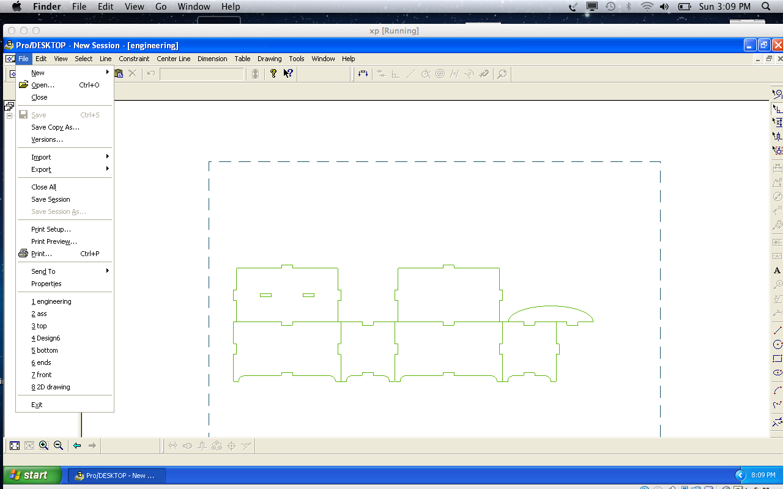
Task: Select the Text annotation 'A' tool
Action: pyautogui.click(x=777, y=270)
